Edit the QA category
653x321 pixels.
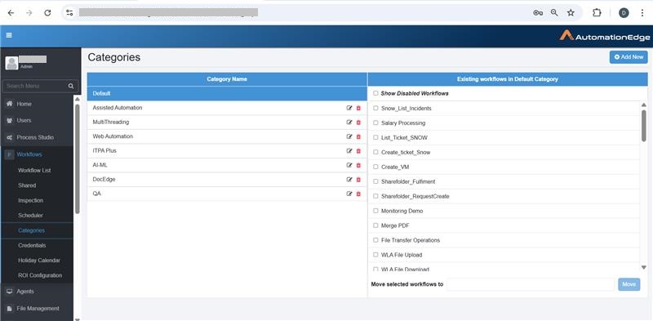(x=349, y=194)
